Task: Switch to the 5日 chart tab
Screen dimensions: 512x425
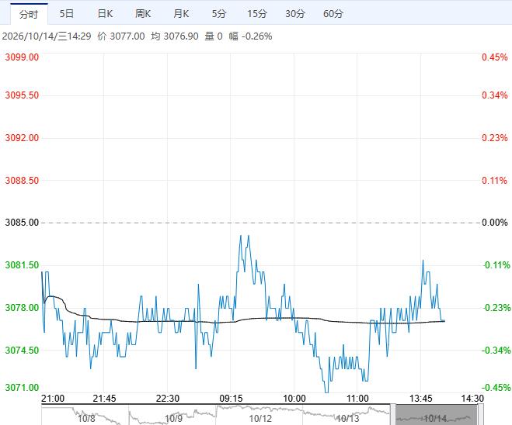Action: pos(67,14)
